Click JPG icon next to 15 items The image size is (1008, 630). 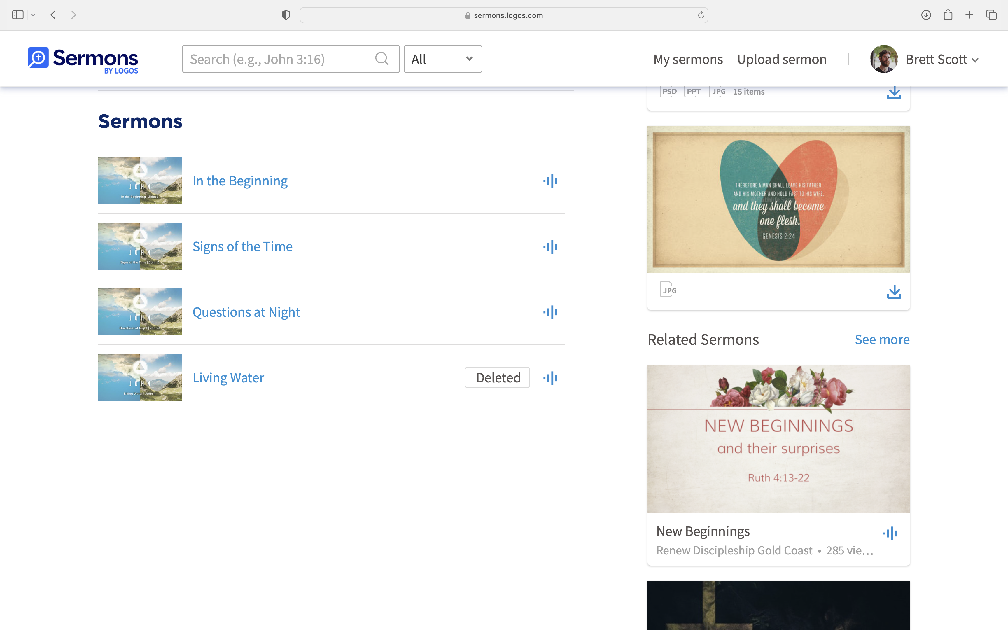click(717, 92)
